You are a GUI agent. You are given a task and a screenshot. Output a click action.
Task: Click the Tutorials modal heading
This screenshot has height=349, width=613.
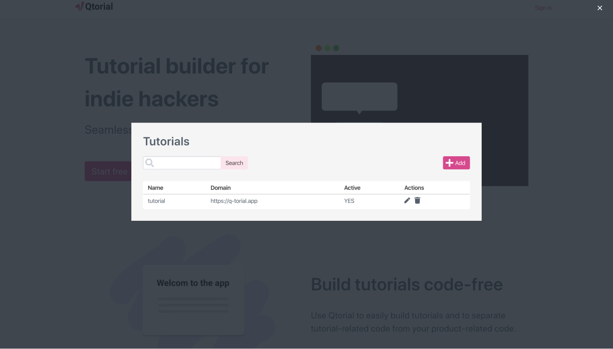coord(166,141)
